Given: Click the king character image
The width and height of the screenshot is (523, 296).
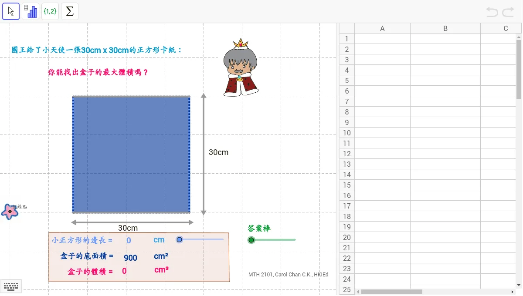Looking at the screenshot, I should pyautogui.click(x=240, y=67).
